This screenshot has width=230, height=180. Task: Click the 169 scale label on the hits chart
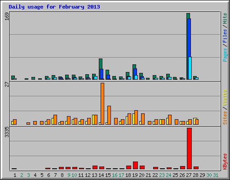(x=7, y=16)
